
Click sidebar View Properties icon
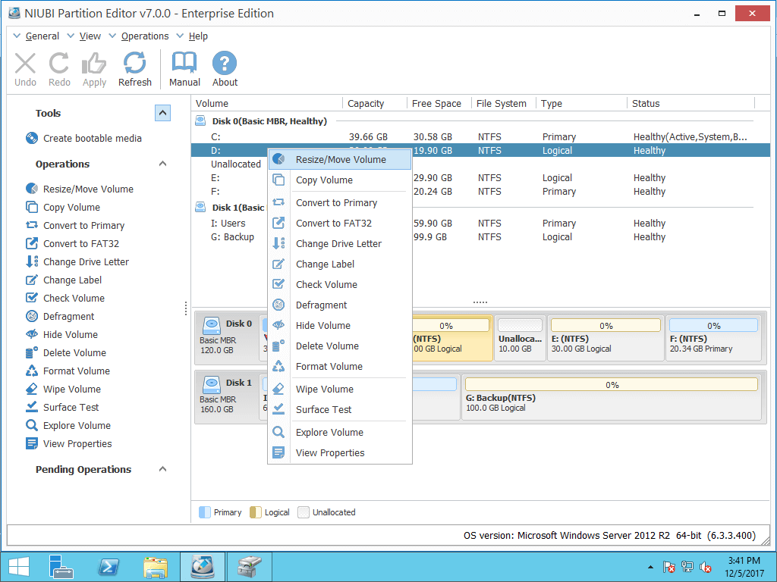click(32, 443)
